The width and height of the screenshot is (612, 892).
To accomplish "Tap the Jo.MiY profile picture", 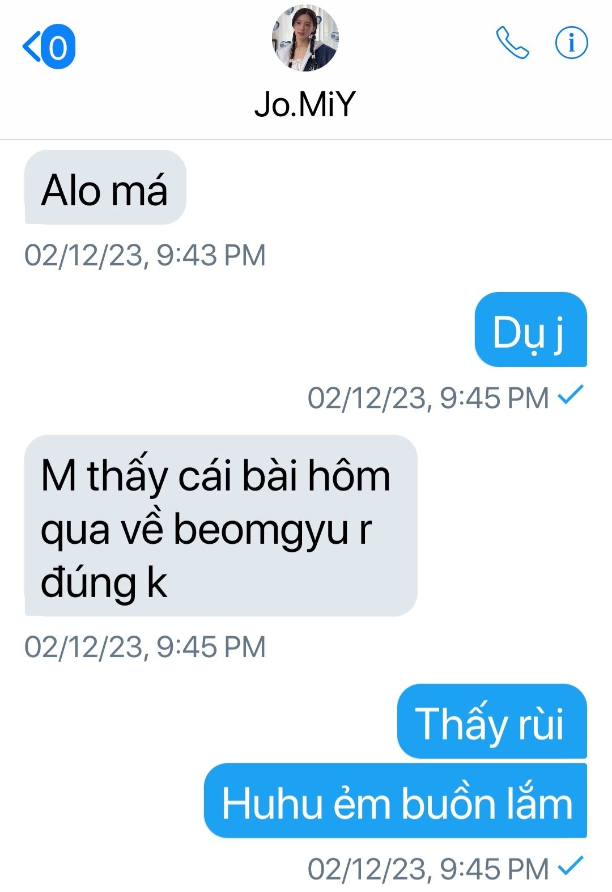I will [305, 37].
